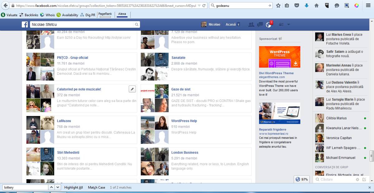Viewport: 374px width, 193px height.
Task: Focus the Facebook search field with Nicolae Sfetcu
Action: tap(82, 25)
